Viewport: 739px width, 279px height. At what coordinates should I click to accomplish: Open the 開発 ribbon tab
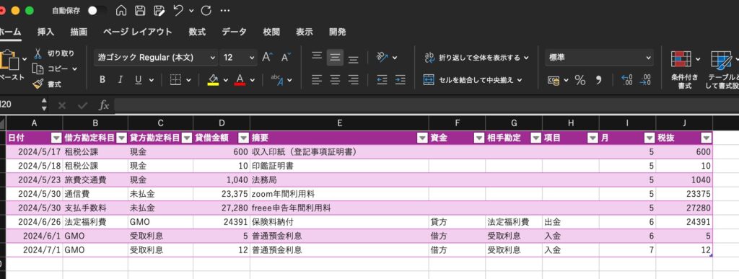338,32
